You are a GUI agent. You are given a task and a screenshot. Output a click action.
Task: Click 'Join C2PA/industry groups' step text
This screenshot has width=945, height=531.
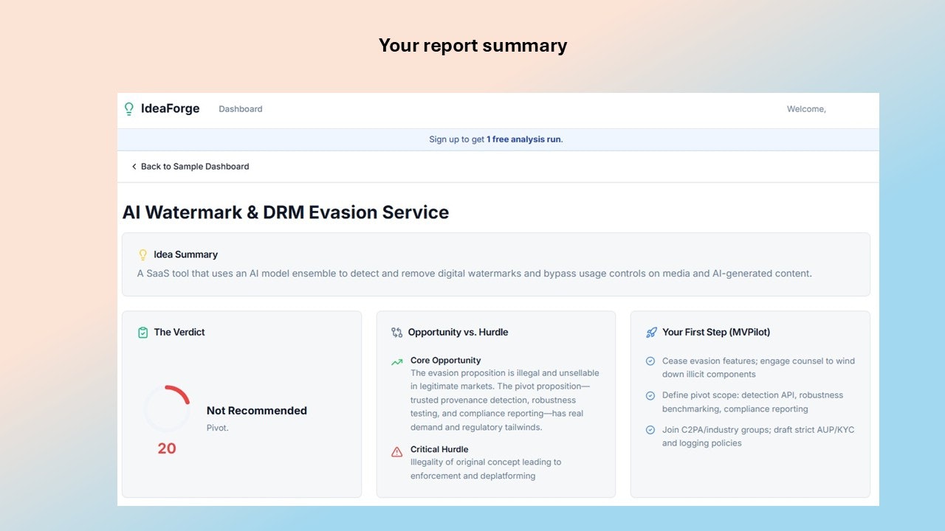(x=758, y=437)
